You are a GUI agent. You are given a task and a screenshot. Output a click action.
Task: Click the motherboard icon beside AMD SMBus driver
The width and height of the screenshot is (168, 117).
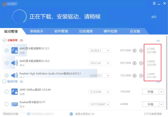pos(15,91)
